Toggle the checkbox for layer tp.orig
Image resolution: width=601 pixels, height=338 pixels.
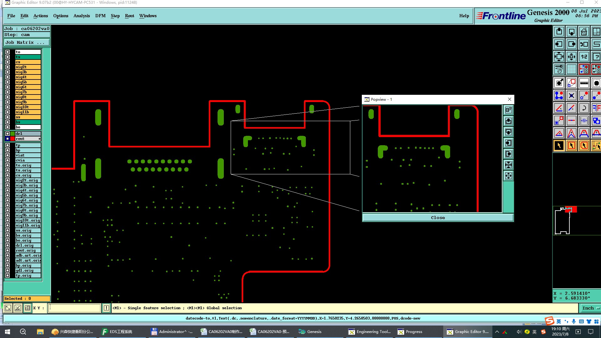click(x=8, y=276)
